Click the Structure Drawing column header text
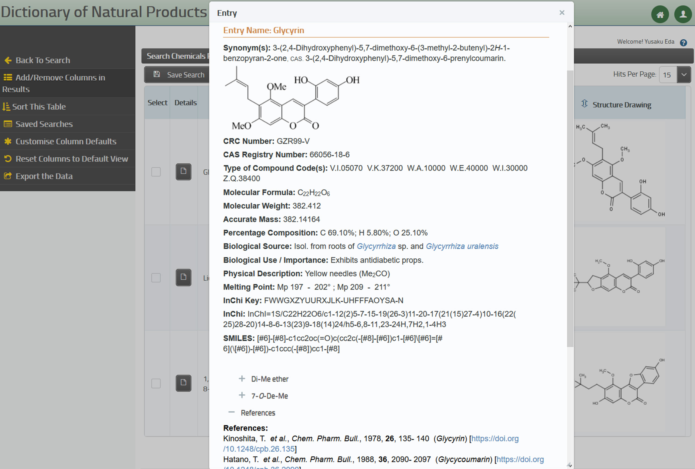Image resolution: width=695 pixels, height=469 pixels. coord(622,105)
